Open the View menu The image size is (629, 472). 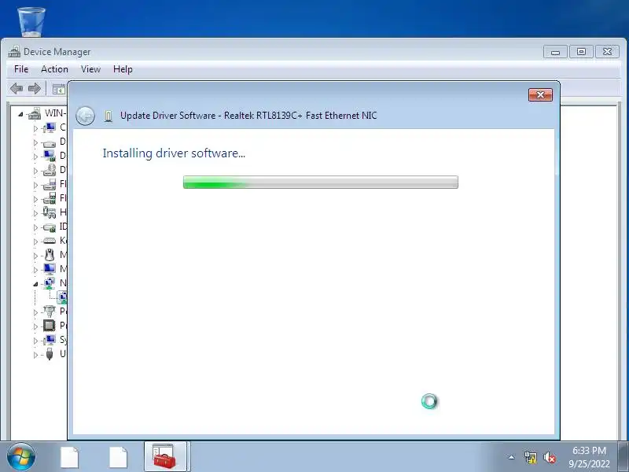coord(90,69)
